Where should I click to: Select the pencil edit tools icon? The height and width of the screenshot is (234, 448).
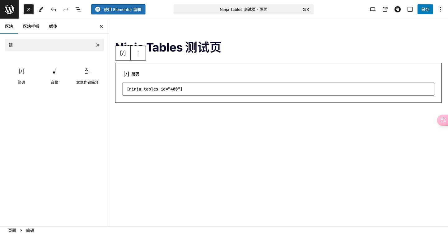point(41,9)
